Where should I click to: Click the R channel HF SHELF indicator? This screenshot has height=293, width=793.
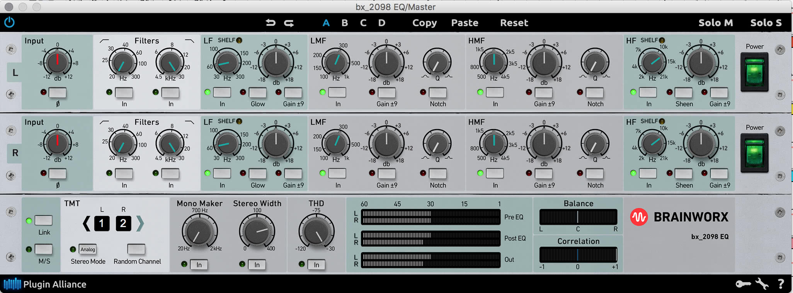(662, 121)
